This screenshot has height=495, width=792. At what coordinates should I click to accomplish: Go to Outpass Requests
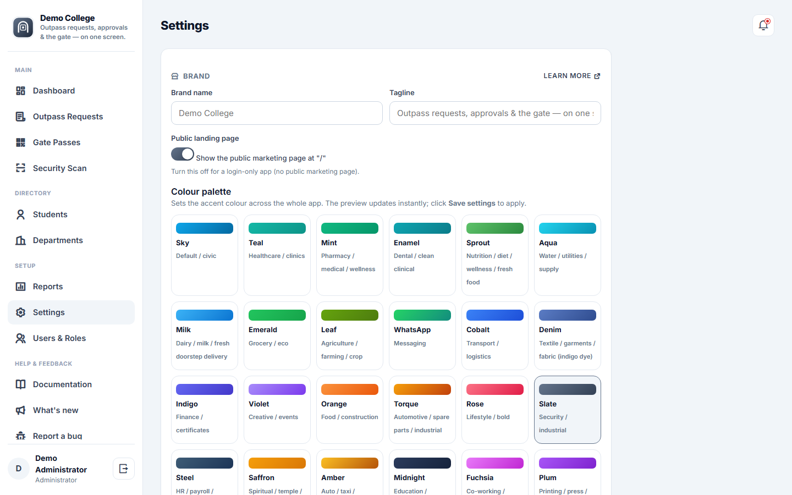point(71,117)
